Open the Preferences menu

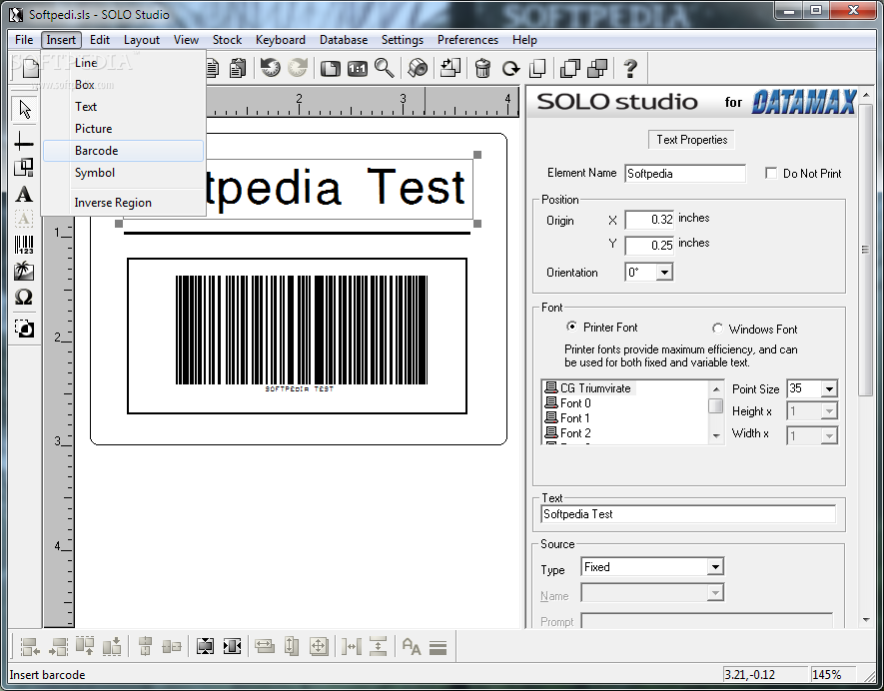coord(467,40)
